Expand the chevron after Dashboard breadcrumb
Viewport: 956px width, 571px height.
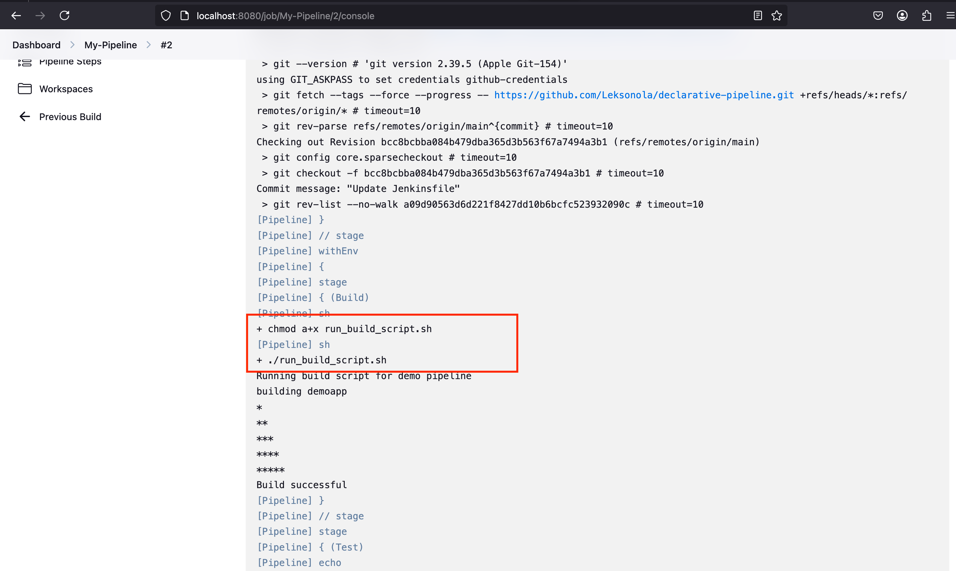[73, 45]
